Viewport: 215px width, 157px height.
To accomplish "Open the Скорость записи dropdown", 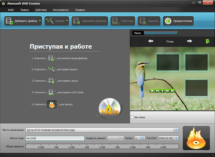I will [x=121, y=138].
